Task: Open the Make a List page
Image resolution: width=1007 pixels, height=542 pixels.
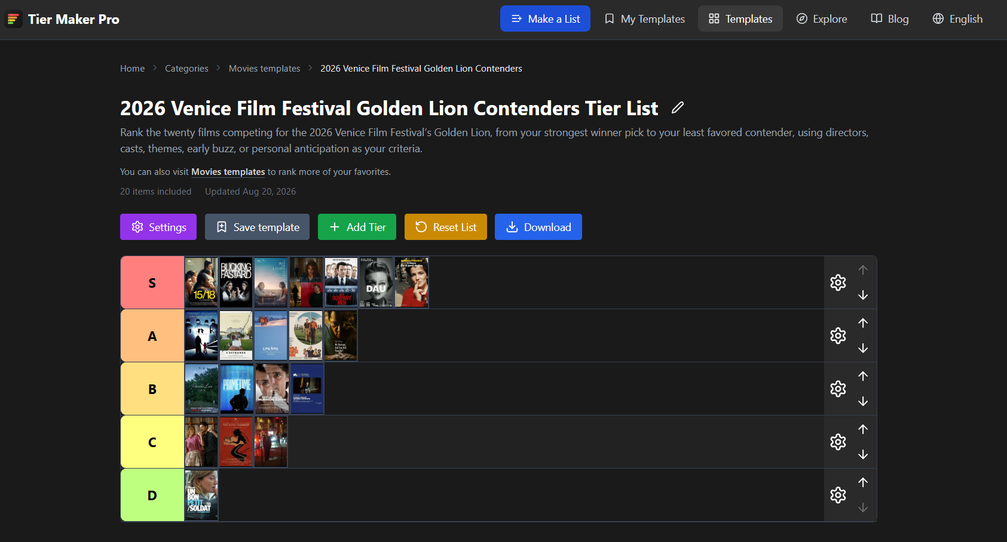Action: [545, 19]
